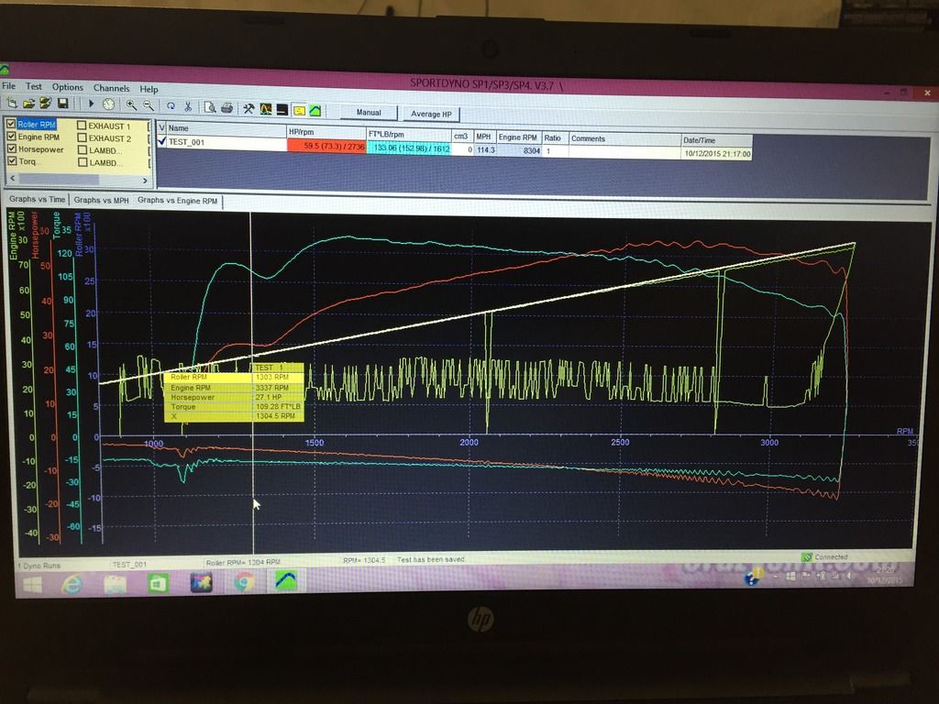The height and width of the screenshot is (704, 939).
Task: Click the Save disk icon in toolbar
Action: (x=62, y=104)
